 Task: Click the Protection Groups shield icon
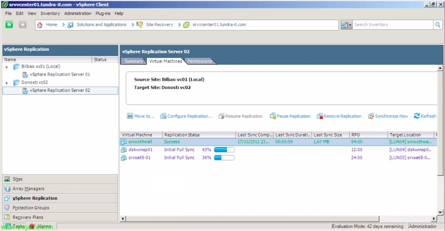coord(7,207)
